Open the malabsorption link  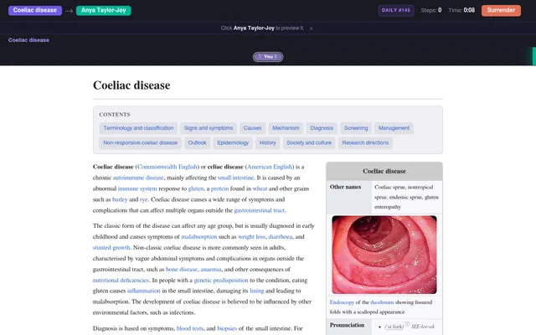(199, 236)
